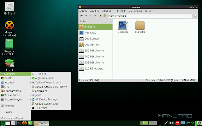Choose Oturumu Kapat from the start menu

[16, 118]
